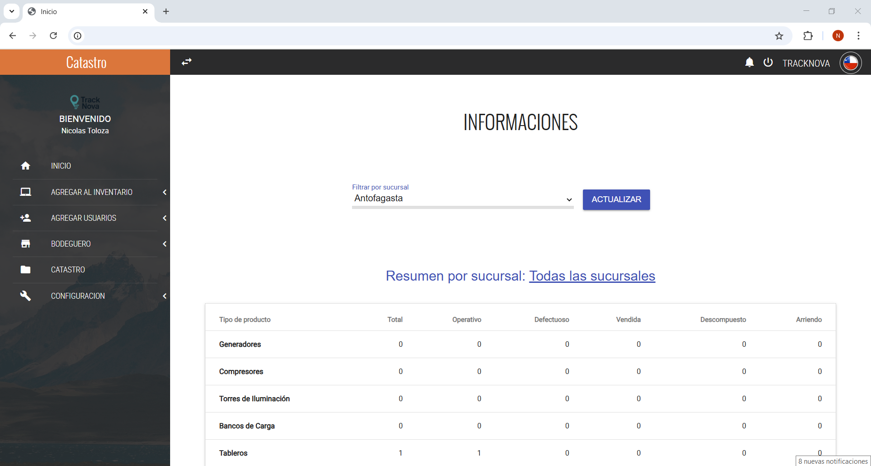Click the TRACKNOVA username in top bar
The height and width of the screenshot is (466, 871).
click(806, 63)
